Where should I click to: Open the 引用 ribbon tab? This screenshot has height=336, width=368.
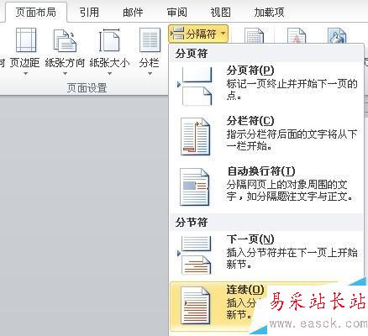(89, 13)
